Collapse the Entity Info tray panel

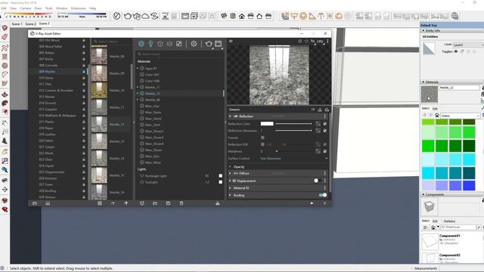point(423,30)
